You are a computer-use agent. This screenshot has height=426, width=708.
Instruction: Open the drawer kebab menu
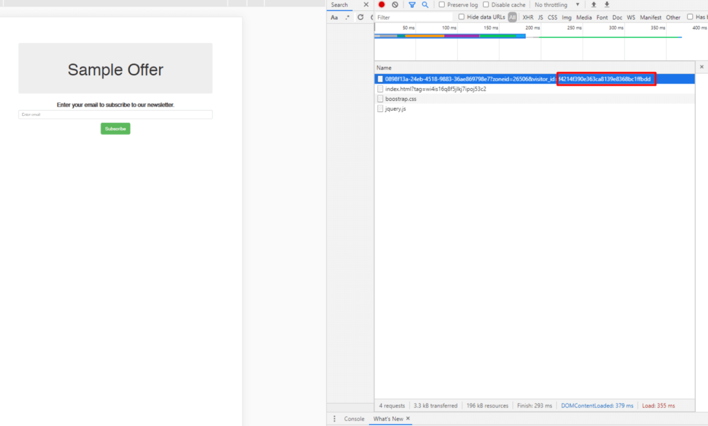point(335,418)
